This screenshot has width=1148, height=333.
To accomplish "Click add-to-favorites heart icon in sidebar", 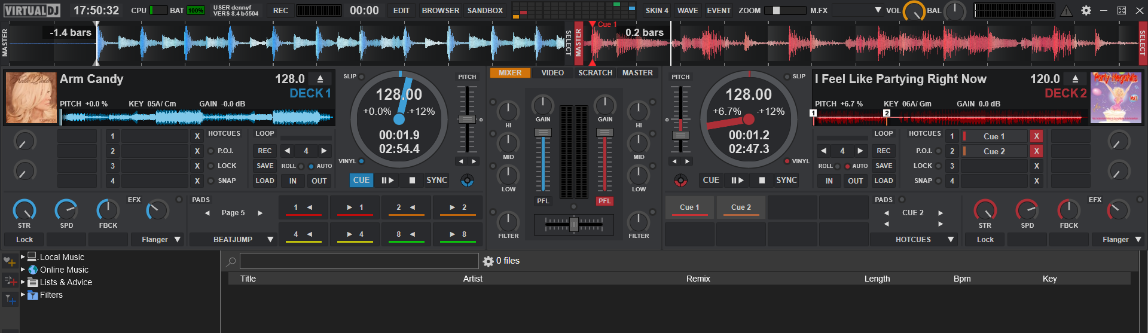I will [x=10, y=261].
